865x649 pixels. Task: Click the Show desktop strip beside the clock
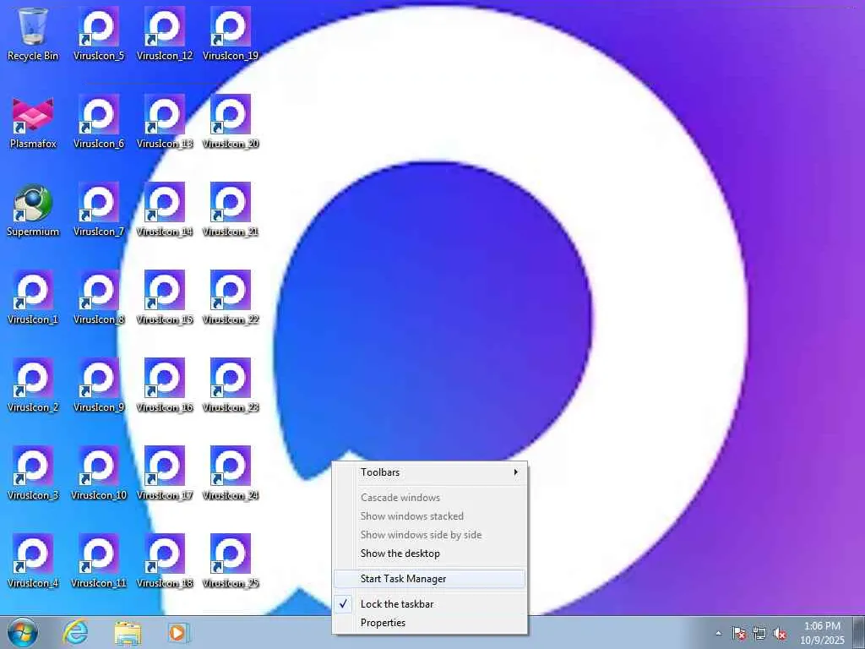click(858, 632)
